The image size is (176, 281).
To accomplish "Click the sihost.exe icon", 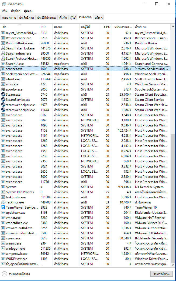I will [x=3, y=79].
